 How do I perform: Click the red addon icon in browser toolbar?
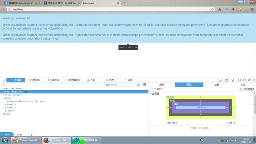(x=240, y=10)
